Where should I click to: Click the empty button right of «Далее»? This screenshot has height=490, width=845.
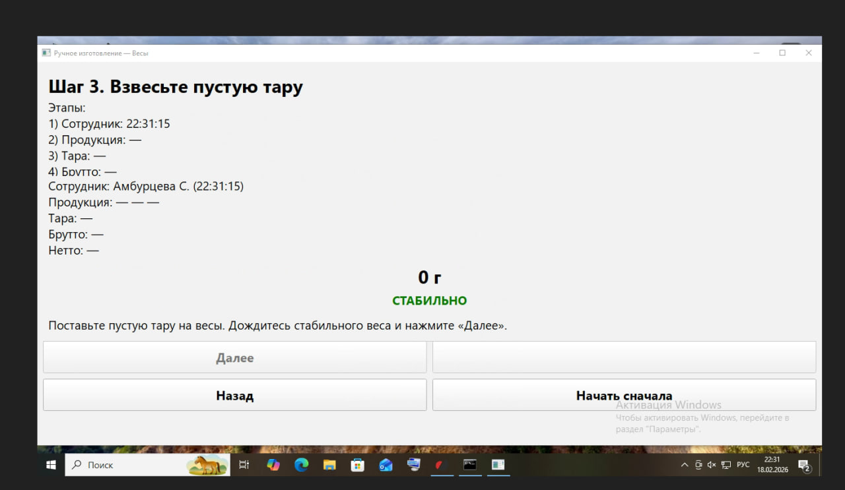(x=624, y=357)
